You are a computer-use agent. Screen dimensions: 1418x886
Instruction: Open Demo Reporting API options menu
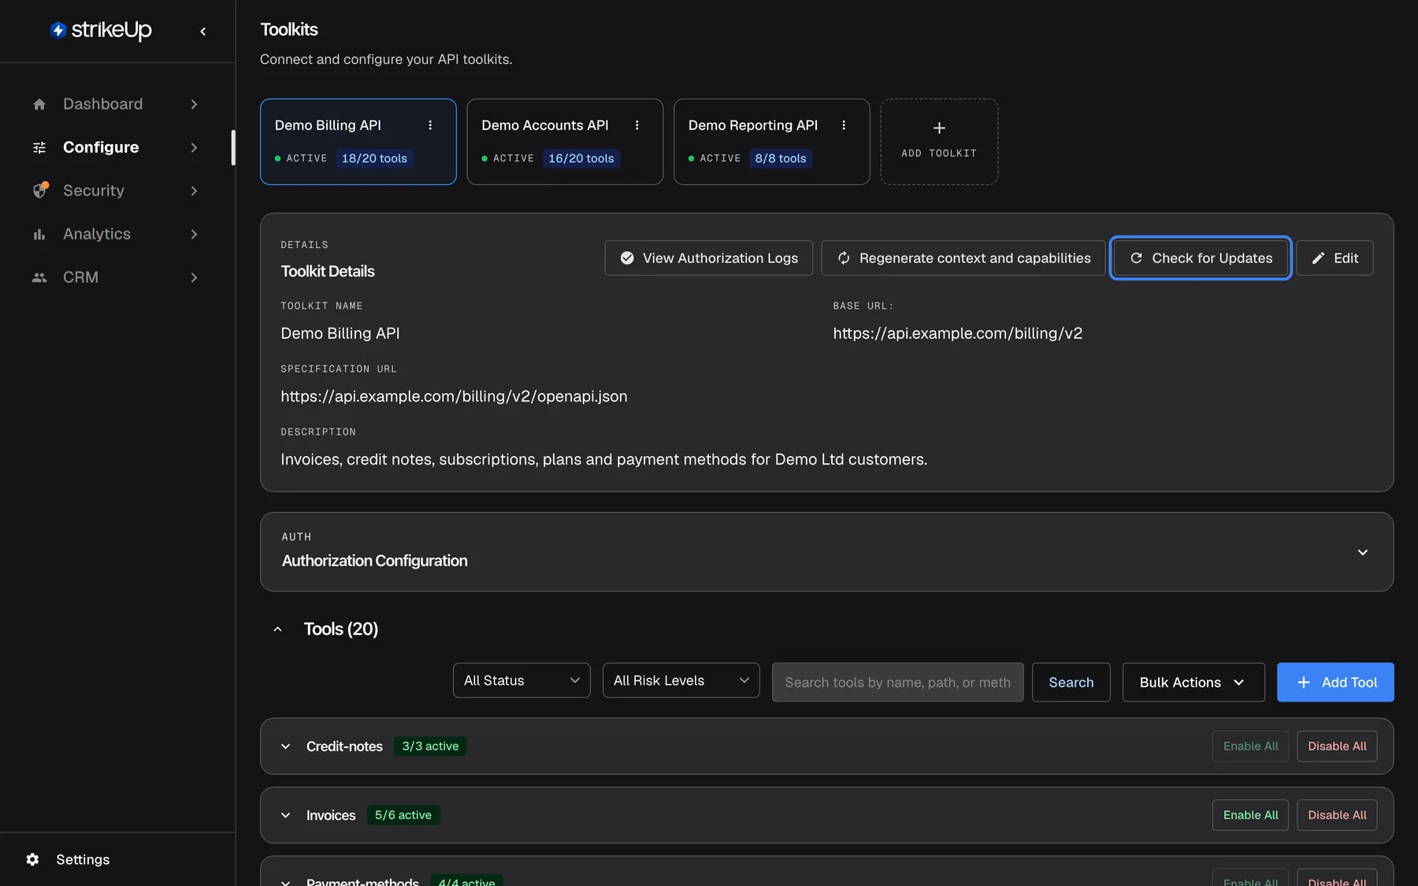[x=844, y=125]
